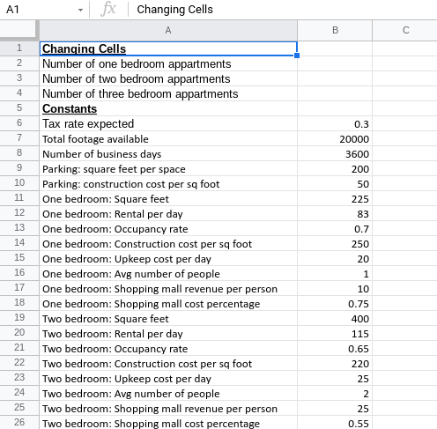Select cell 'Number of three bedroom appartments'
The width and height of the screenshot is (437, 429).
point(168,93)
